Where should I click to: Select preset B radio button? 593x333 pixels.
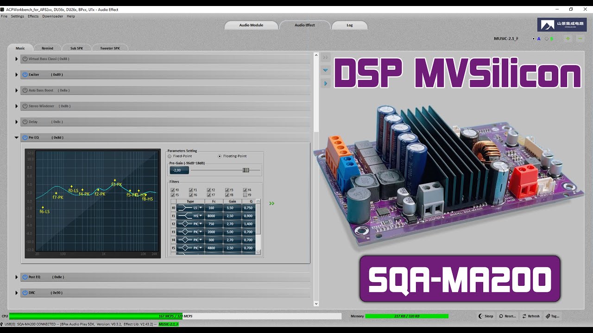coord(547,39)
